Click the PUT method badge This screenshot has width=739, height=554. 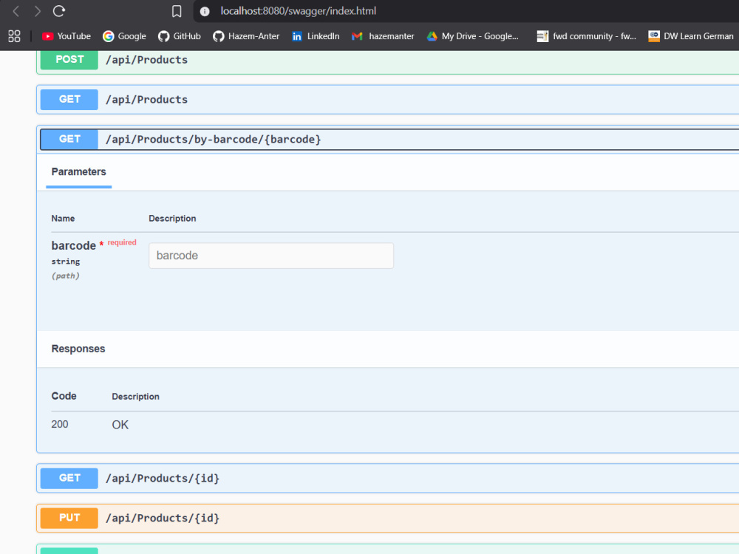tap(69, 518)
